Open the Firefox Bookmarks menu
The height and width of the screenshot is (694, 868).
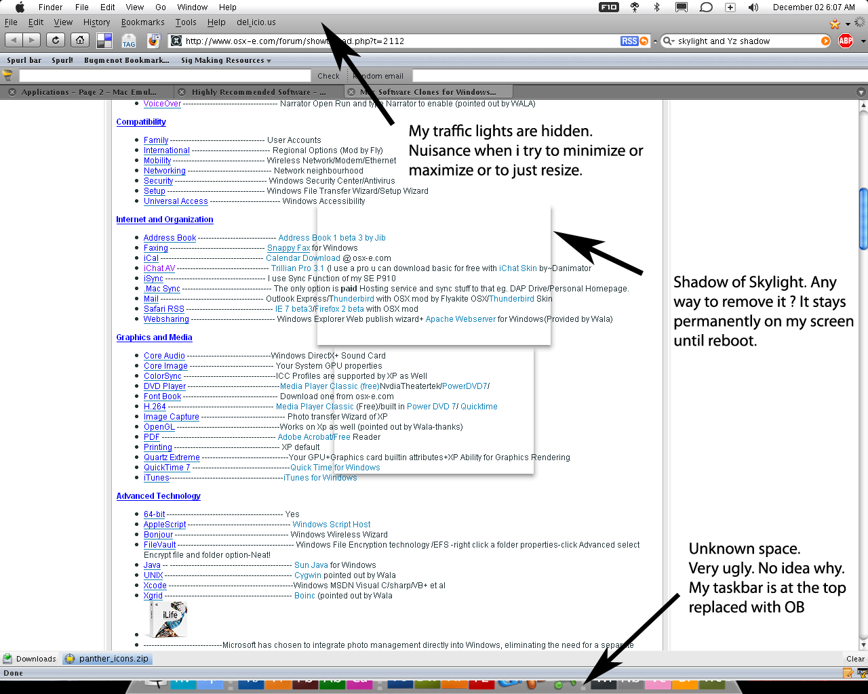(143, 22)
